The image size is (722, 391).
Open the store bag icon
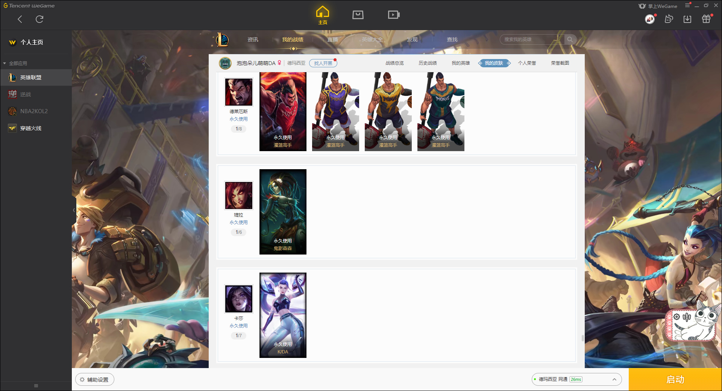pyautogui.click(x=358, y=15)
